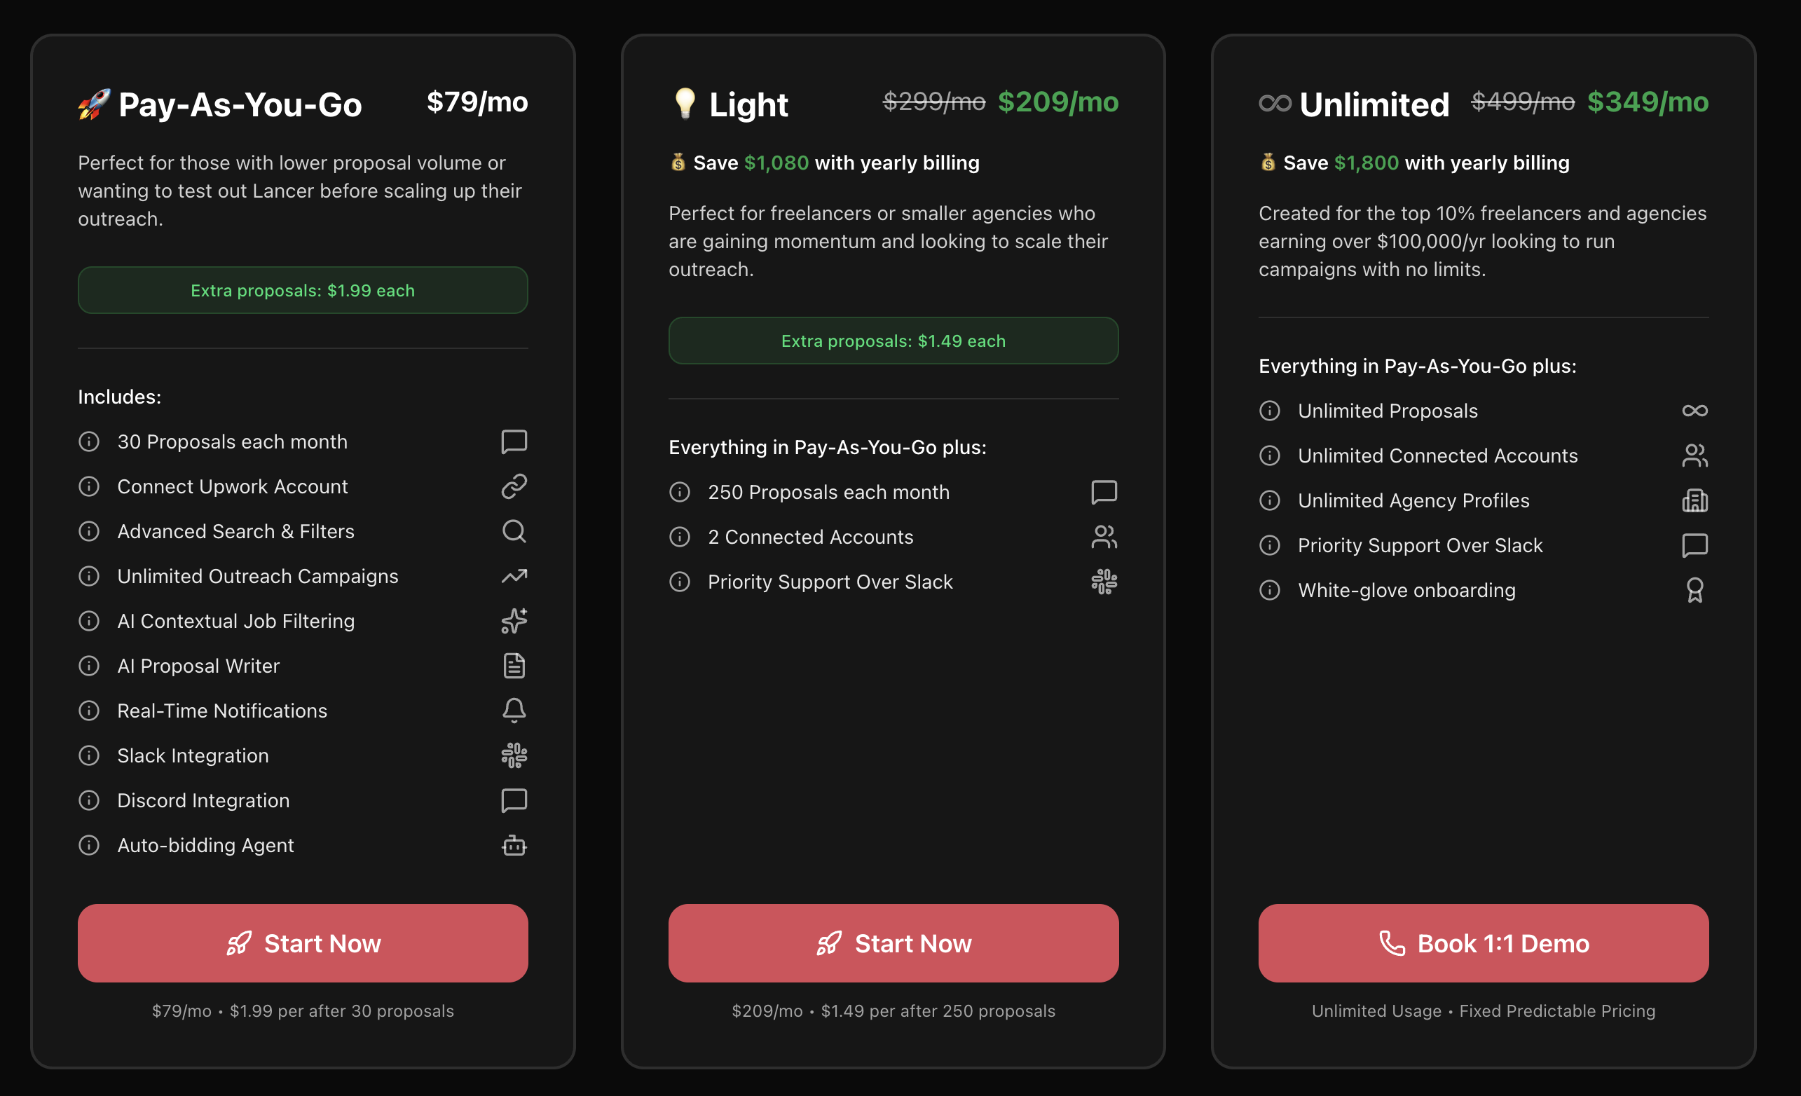Screen dimensions: 1801x1096
Task: Book a 1:1 Demo for Unlimited plan
Action: coord(1483,943)
